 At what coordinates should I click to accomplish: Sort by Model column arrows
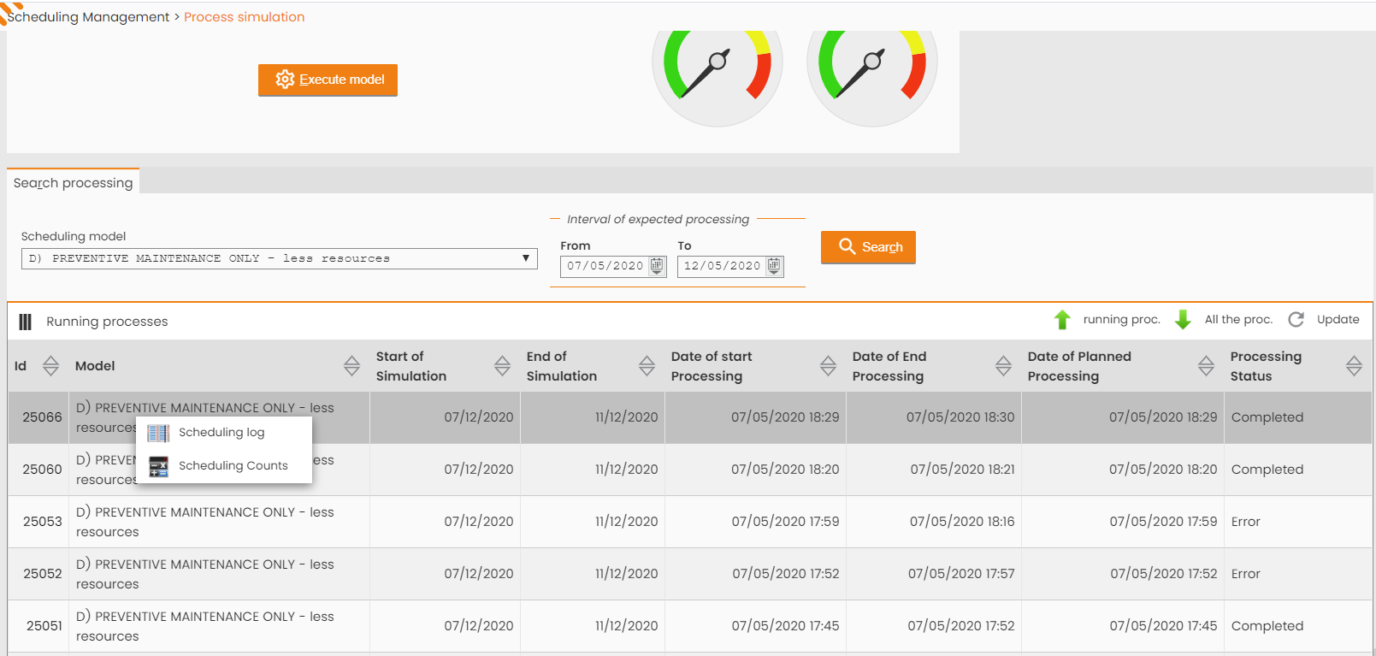coord(351,366)
